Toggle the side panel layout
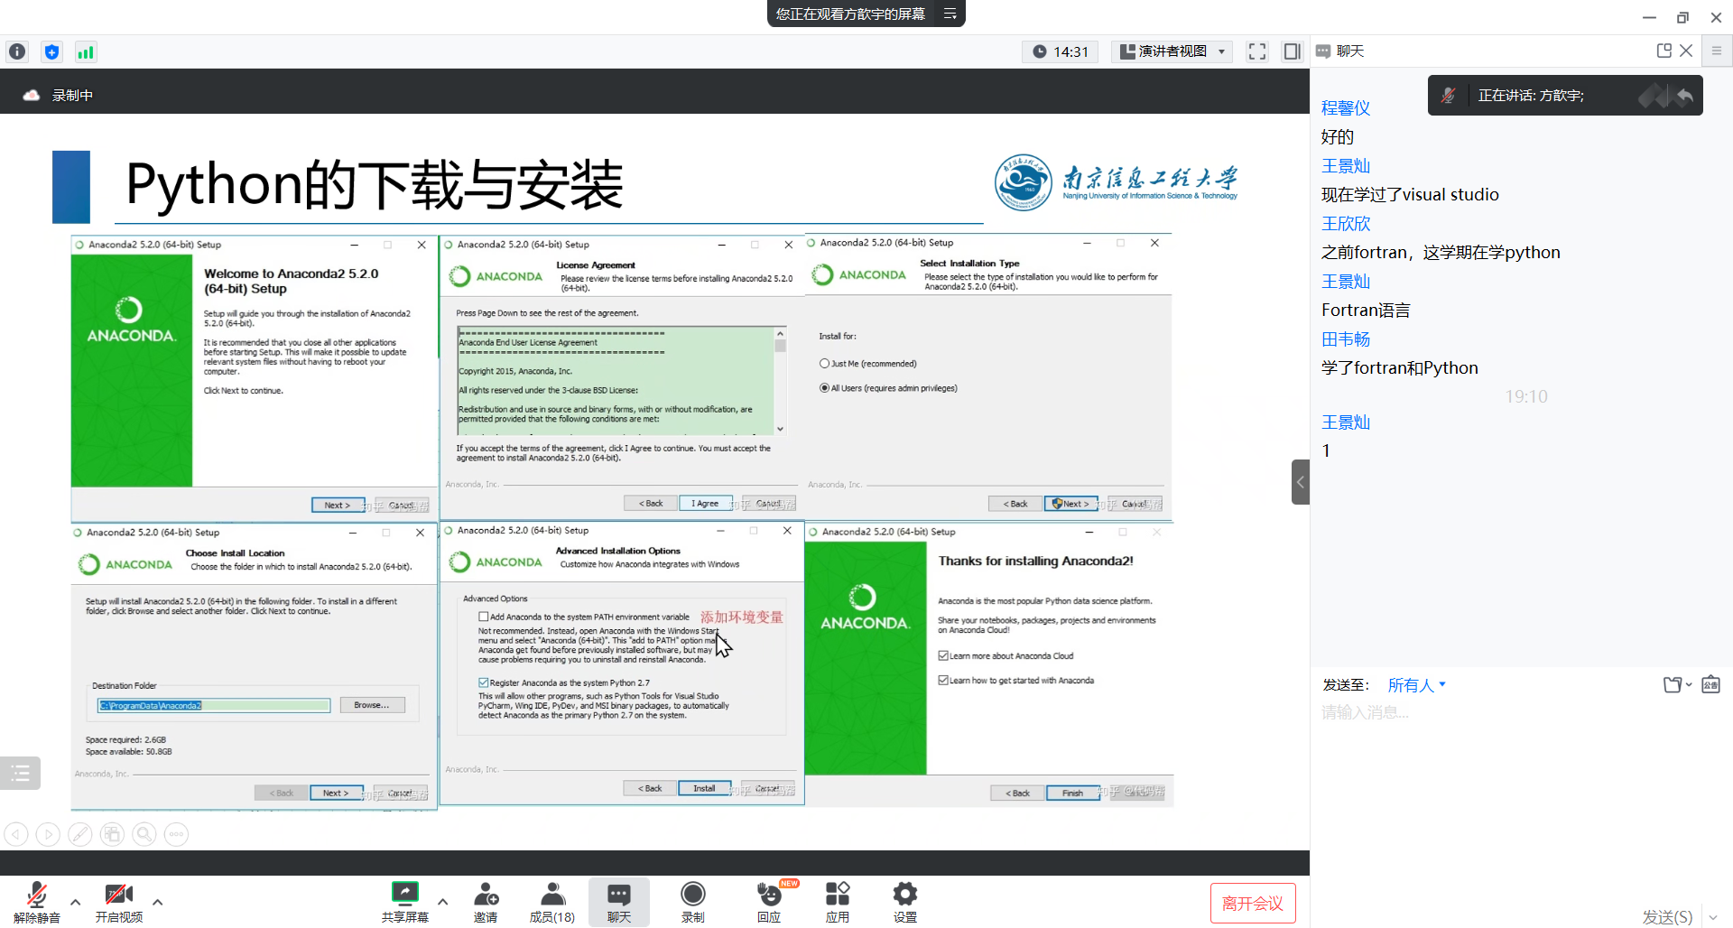Screen dimensions: 1733x928 [1292, 51]
